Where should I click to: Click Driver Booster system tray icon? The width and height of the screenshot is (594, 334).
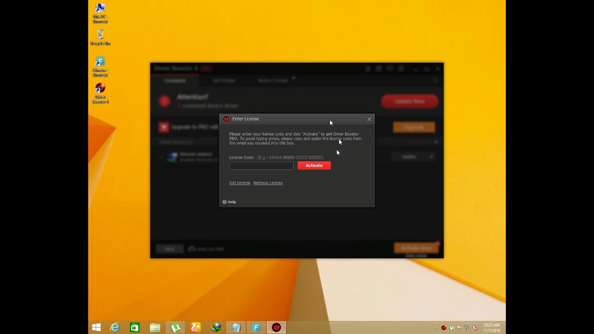point(444,328)
